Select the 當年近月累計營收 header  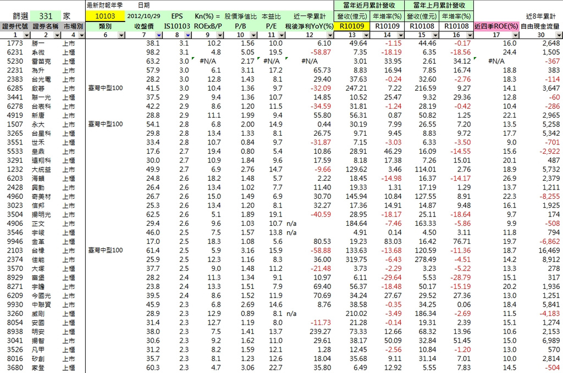[x=369, y=5]
